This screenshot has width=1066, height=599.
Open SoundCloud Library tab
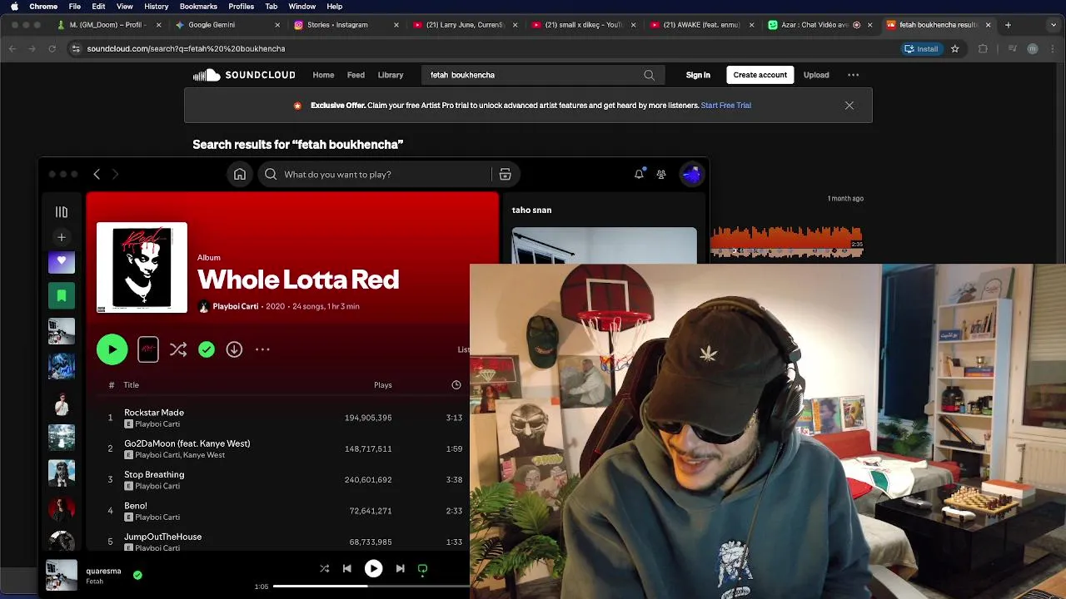(391, 75)
